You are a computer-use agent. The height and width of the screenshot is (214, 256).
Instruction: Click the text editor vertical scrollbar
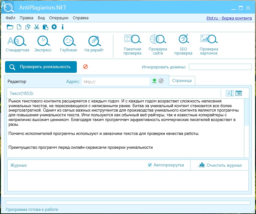click(247, 128)
